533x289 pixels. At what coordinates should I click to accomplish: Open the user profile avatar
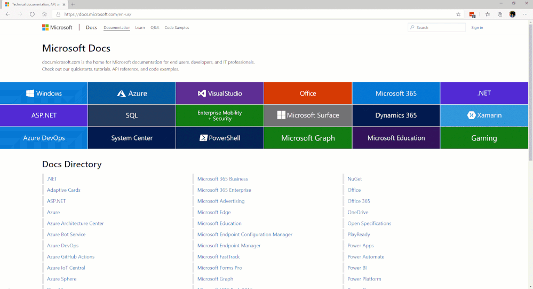[x=512, y=14]
